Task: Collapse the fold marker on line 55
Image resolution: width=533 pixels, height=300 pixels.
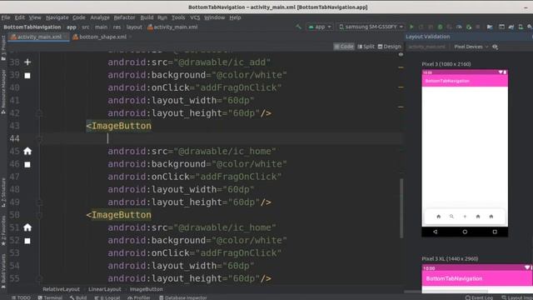Action: (x=39, y=278)
